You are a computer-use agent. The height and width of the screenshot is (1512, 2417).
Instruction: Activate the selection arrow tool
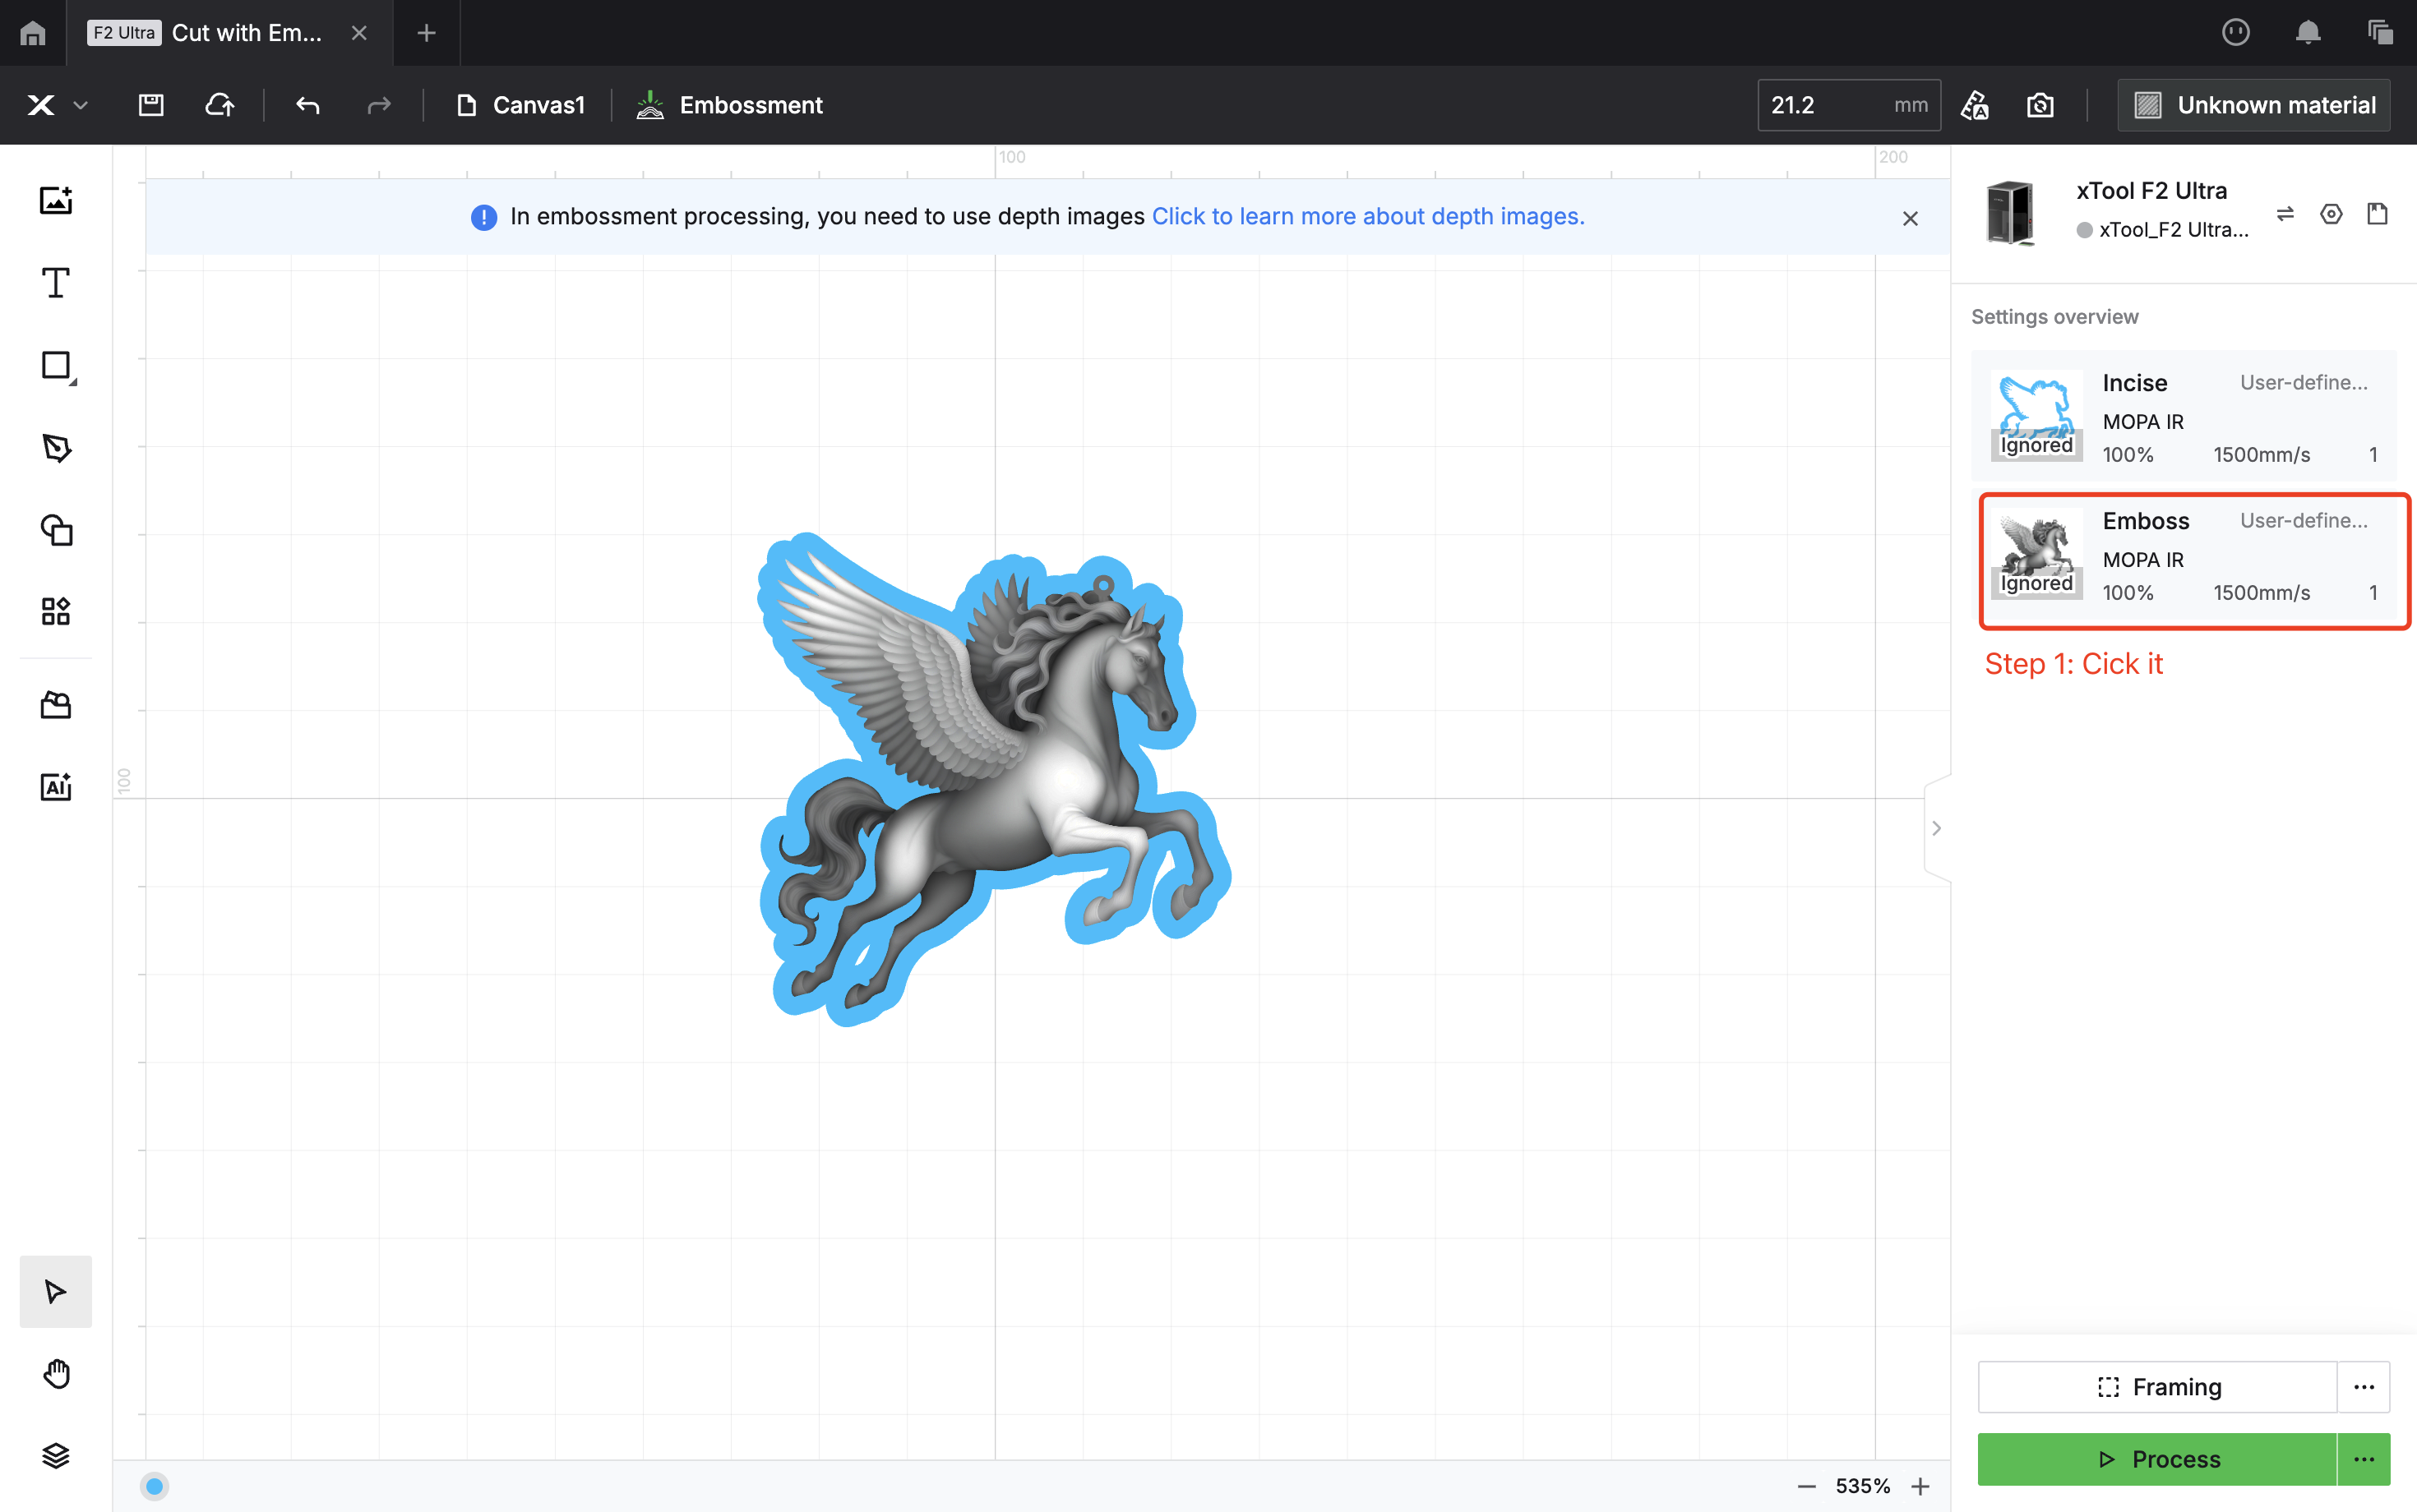[56, 1292]
